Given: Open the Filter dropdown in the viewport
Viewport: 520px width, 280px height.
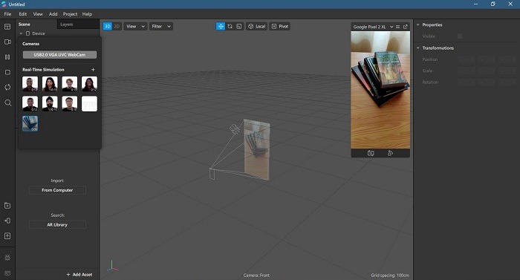Looking at the screenshot, I should (x=161, y=26).
